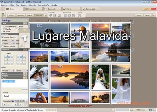Viewport: 157px width, 112px height.
Task: Select top-left cell in Marco position grid
Action: (x=5, y=56)
